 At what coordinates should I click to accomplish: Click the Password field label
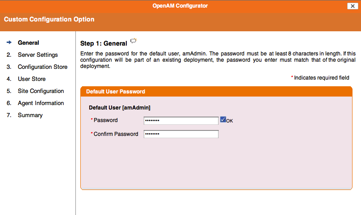(x=105, y=120)
